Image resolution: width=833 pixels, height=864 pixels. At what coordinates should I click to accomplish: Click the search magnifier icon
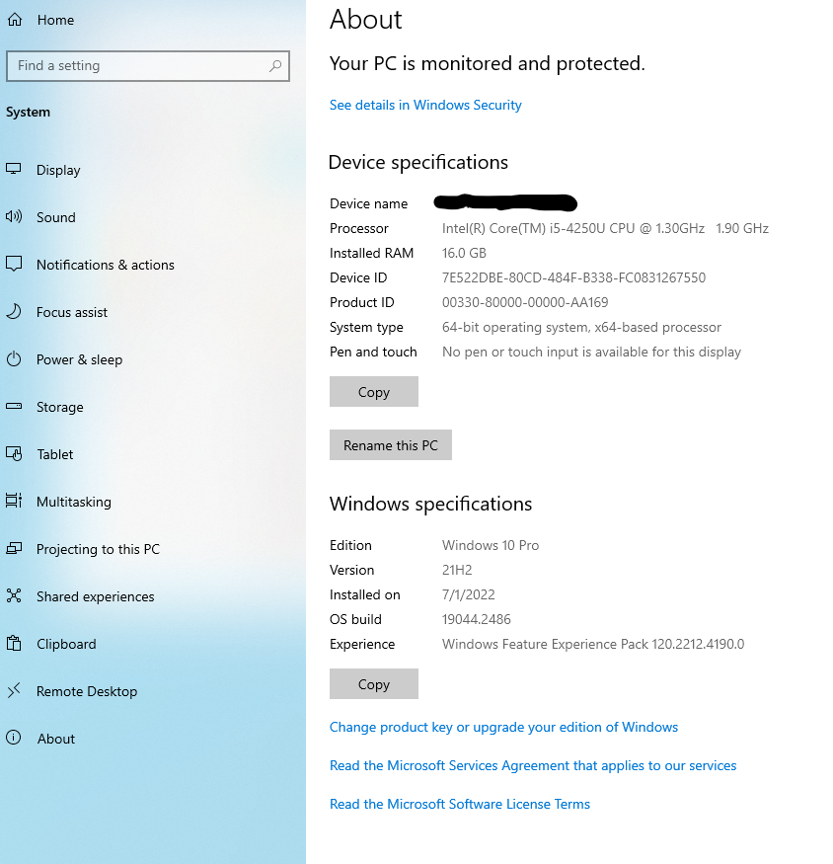tap(275, 66)
